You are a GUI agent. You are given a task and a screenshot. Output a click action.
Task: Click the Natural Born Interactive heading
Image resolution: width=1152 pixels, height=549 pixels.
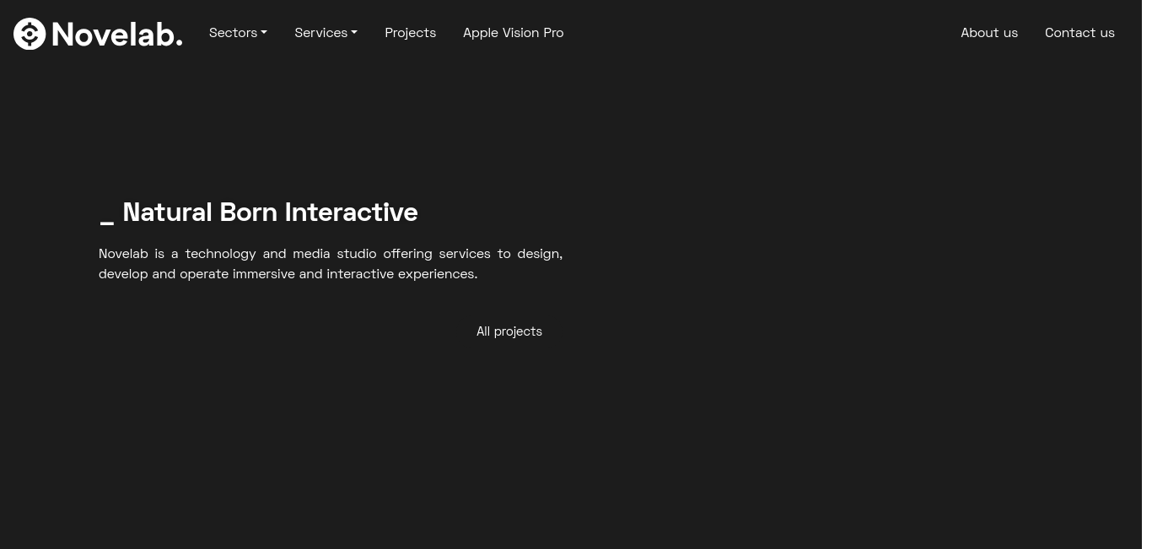258,212
